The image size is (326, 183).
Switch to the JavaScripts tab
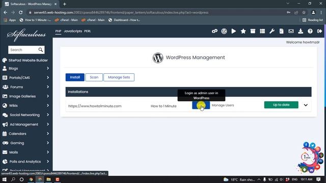(73, 31)
